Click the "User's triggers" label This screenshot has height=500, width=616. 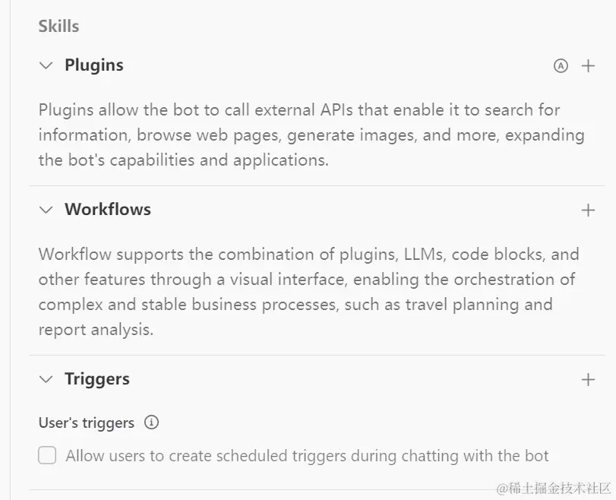click(x=87, y=422)
